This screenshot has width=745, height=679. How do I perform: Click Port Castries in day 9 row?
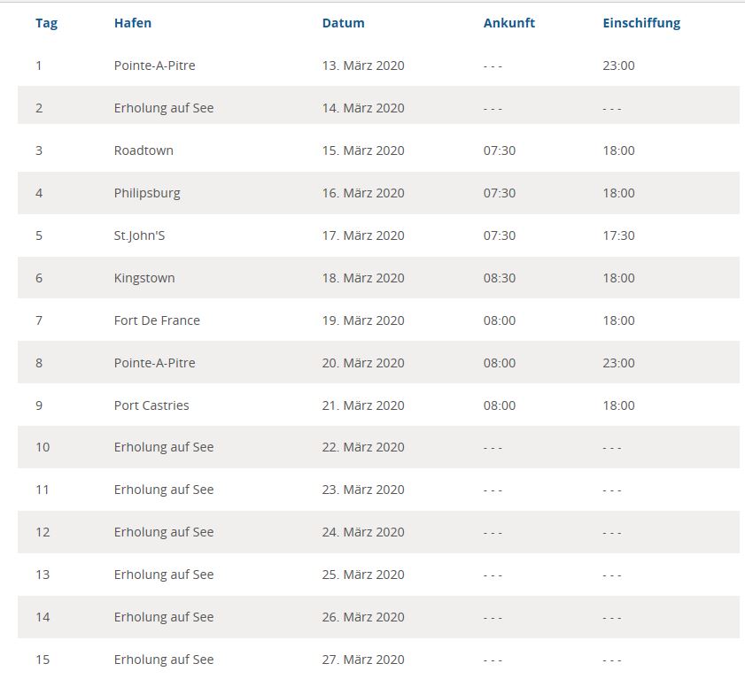pyautogui.click(x=151, y=405)
